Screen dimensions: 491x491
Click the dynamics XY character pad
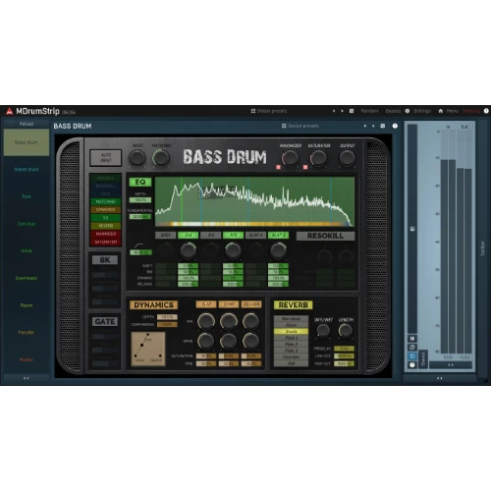pos(148,349)
